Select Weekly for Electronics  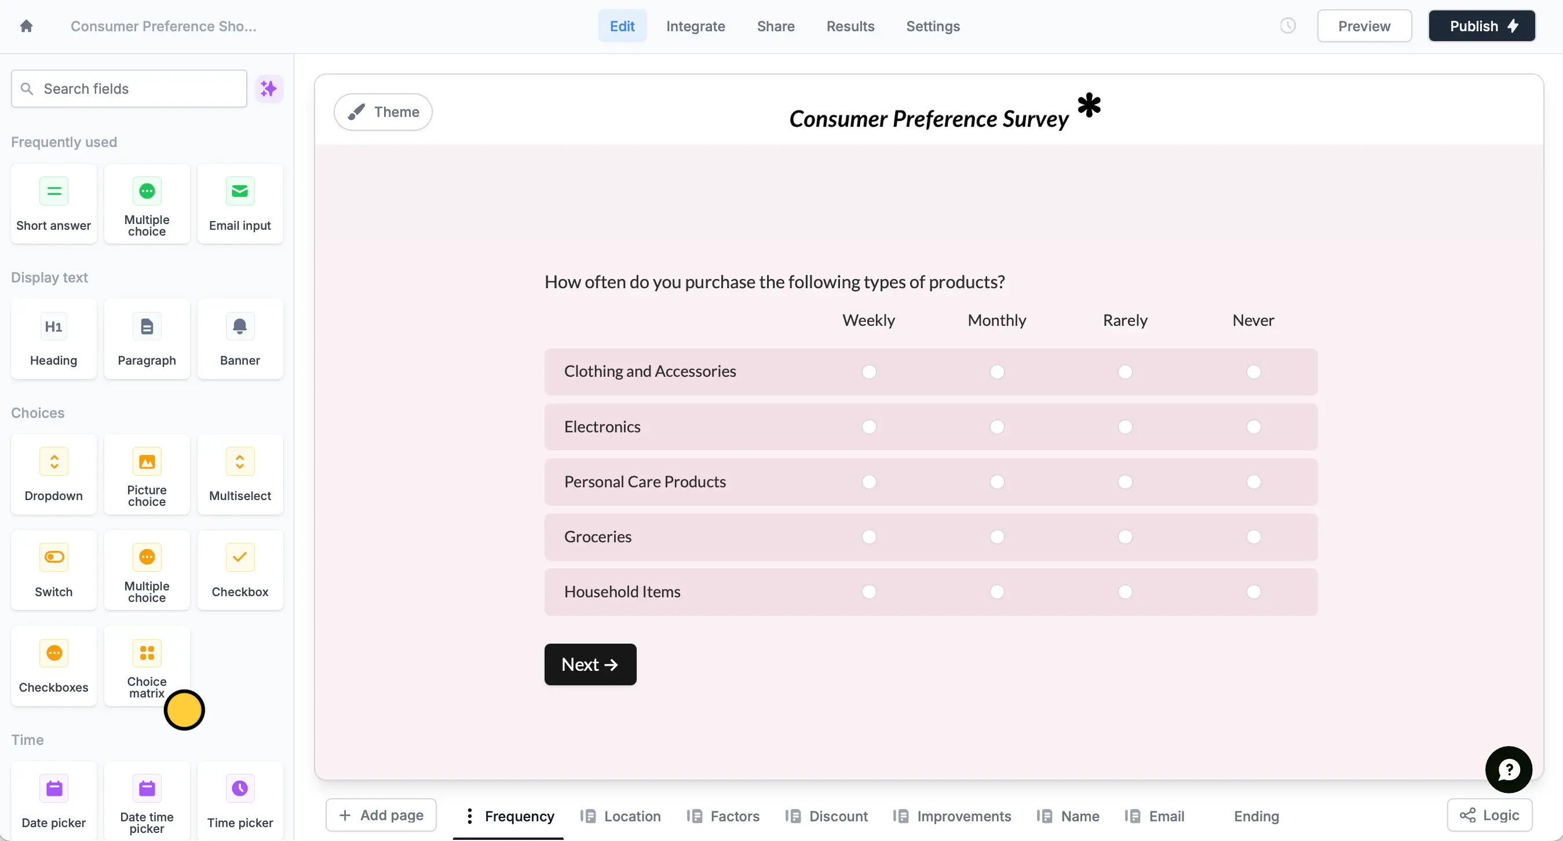point(869,427)
